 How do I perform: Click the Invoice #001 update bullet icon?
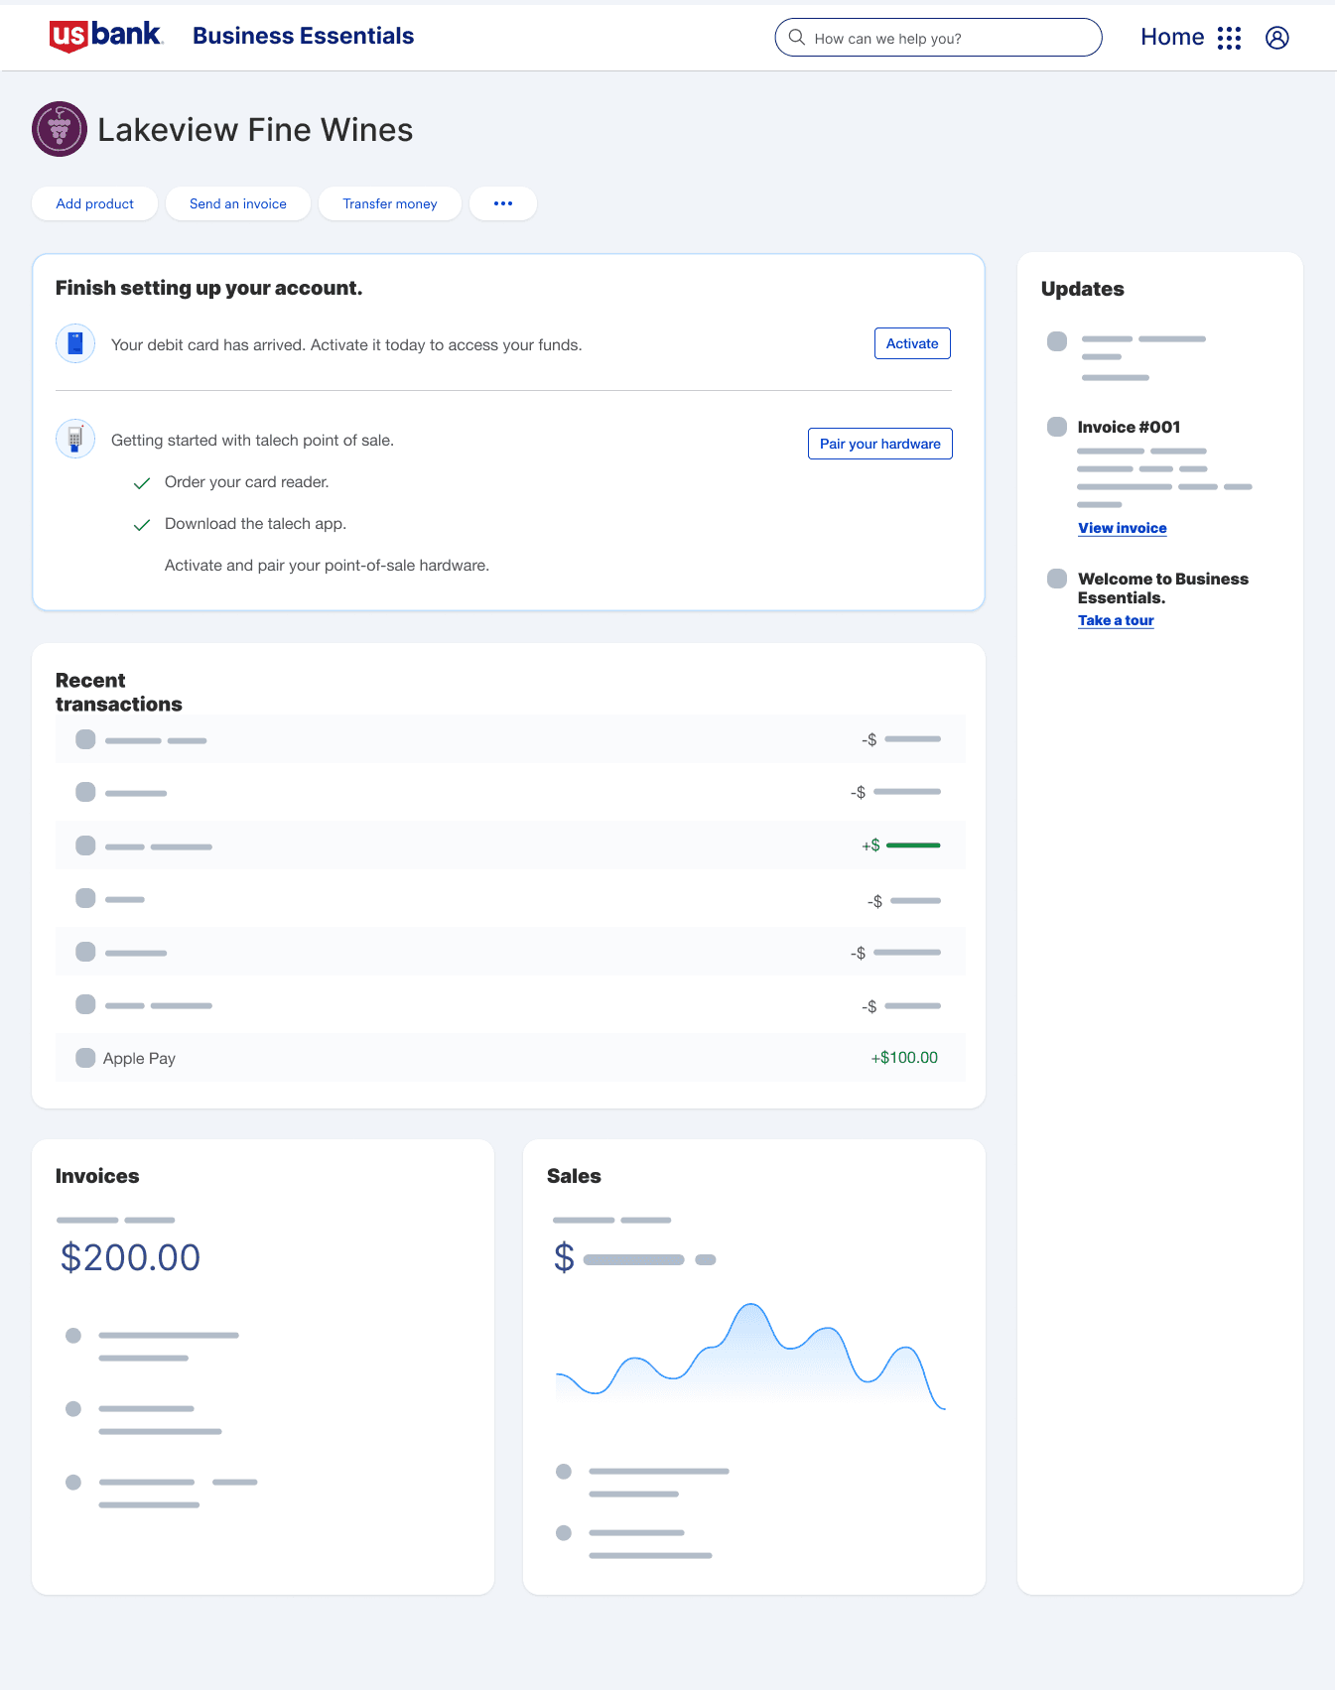[x=1057, y=427]
